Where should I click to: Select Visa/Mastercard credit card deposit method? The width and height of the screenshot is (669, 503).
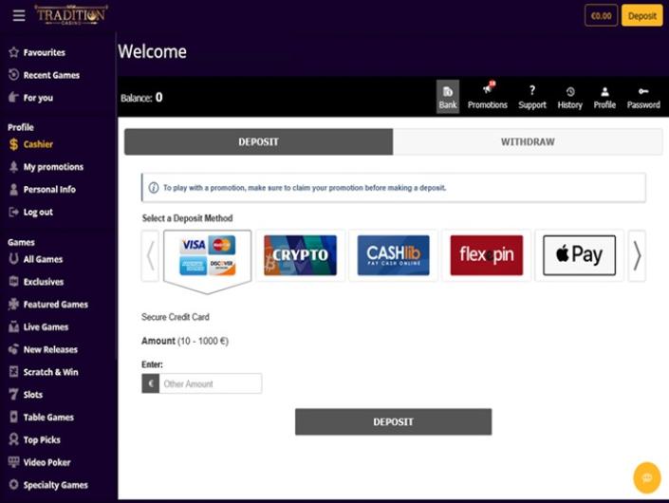[x=207, y=255]
